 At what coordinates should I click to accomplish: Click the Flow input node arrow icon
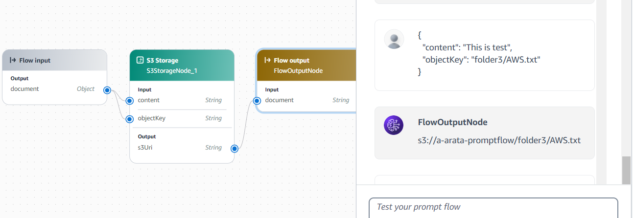tap(13, 61)
